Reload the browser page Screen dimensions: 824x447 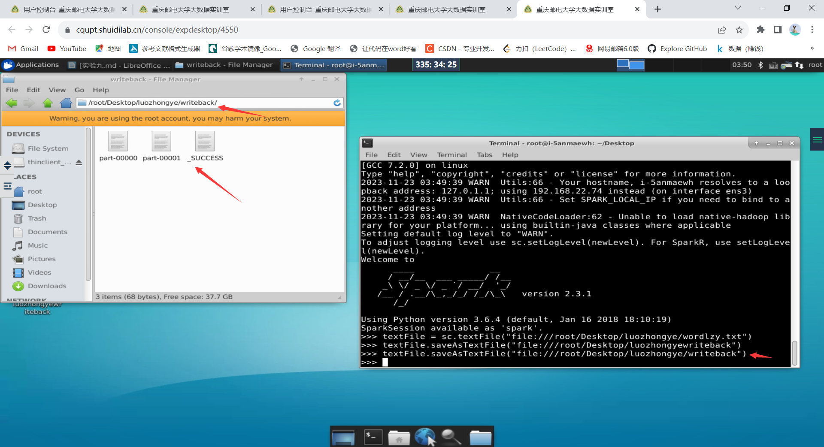46,30
